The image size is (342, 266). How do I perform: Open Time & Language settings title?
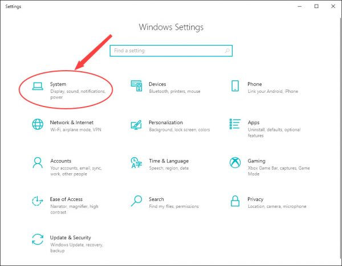pos(169,161)
